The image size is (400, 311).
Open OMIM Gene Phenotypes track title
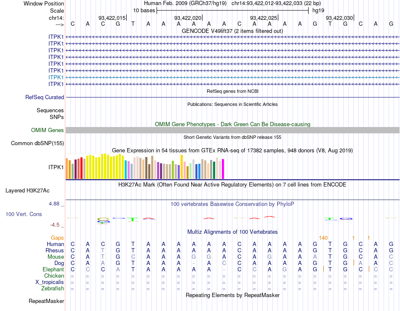click(232, 124)
